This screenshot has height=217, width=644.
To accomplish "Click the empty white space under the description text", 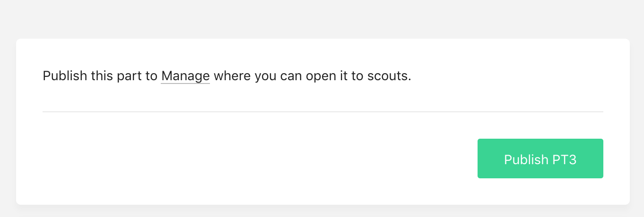I will [x=323, y=98].
